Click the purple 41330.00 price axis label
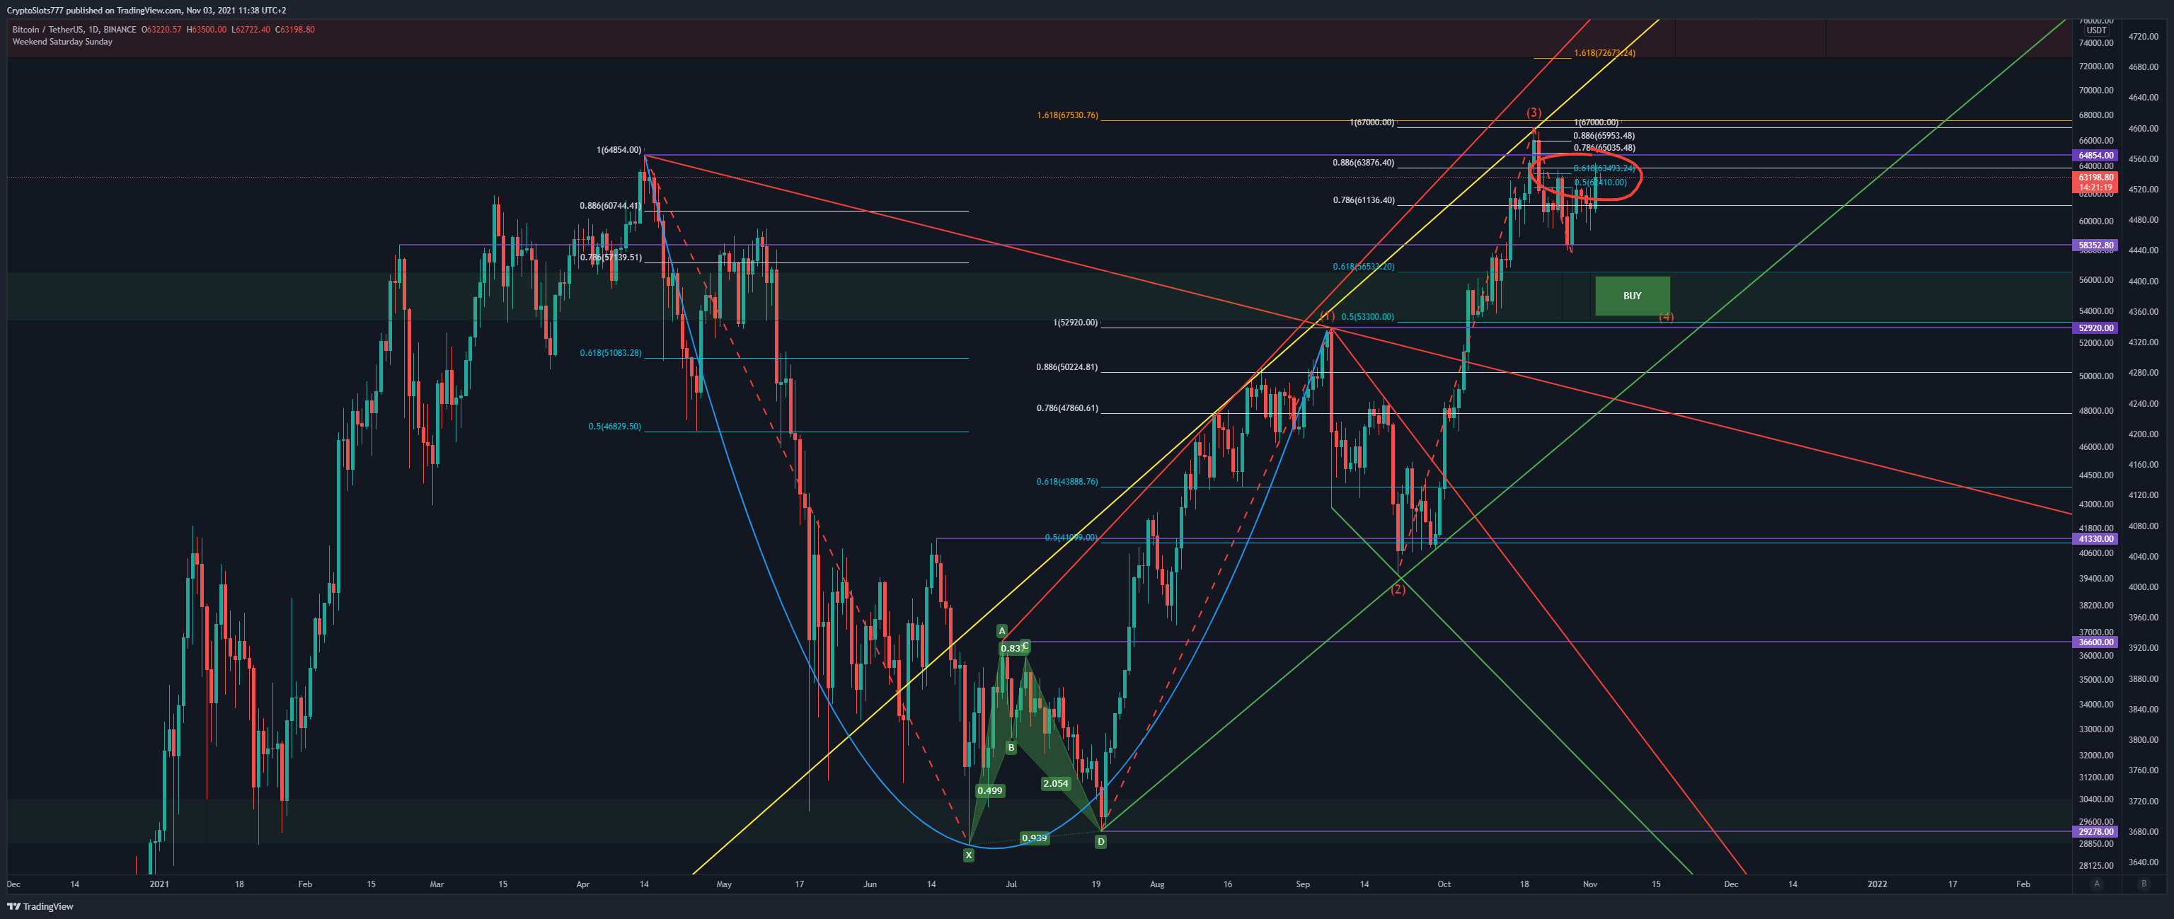2174x919 pixels. coord(2095,538)
